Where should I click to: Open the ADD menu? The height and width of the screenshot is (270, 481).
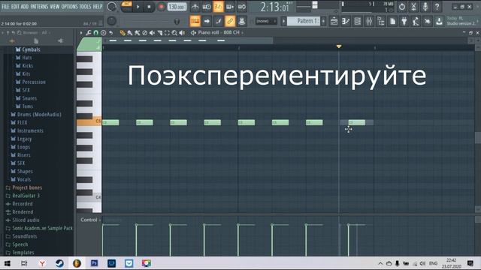[25, 7]
